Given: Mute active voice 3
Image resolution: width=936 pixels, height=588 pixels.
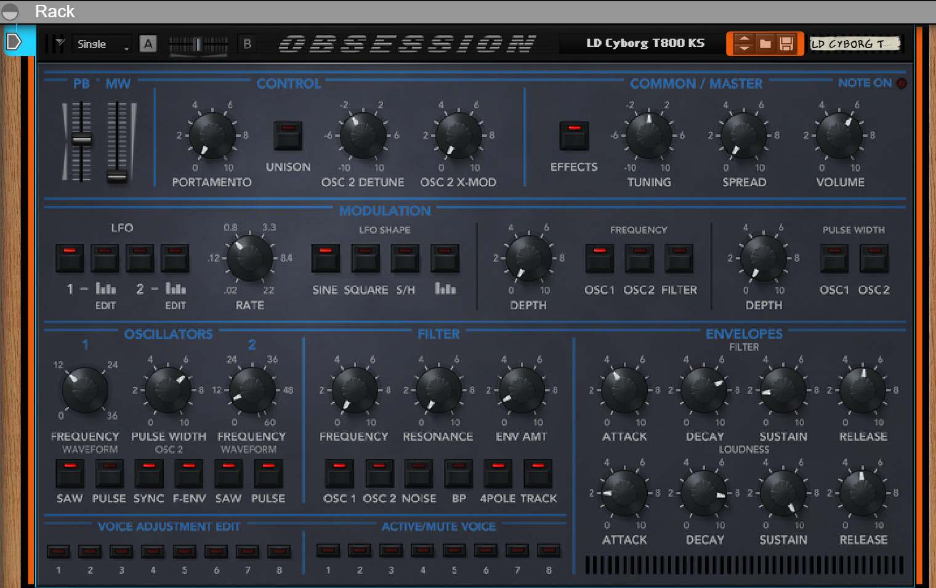Looking at the screenshot, I should 391,550.
